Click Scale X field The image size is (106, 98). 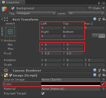coord(53,65)
